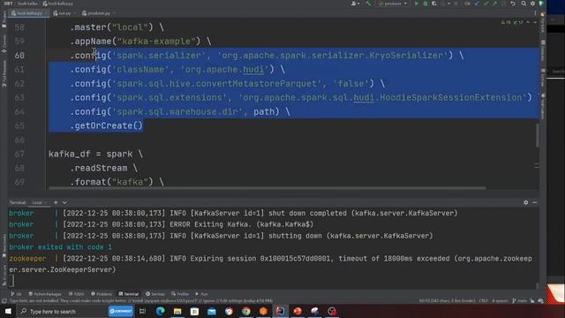
Task: Open Mail app from the taskbar
Action: tap(212, 311)
